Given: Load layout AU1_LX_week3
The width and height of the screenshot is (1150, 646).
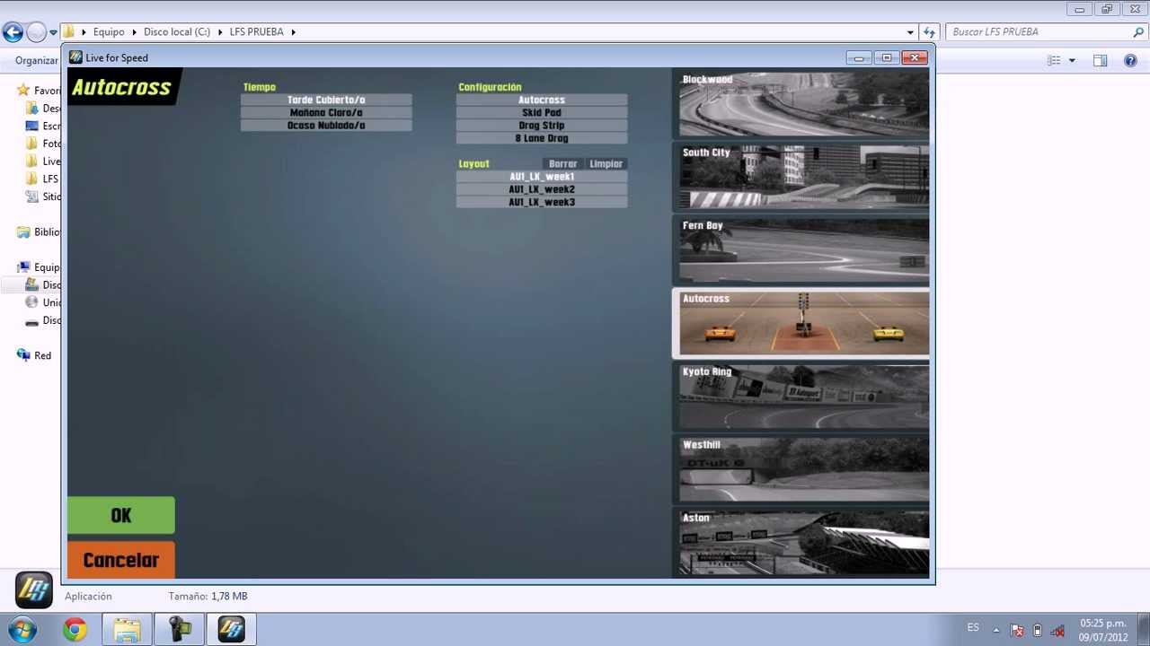Looking at the screenshot, I should coord(542,202).
